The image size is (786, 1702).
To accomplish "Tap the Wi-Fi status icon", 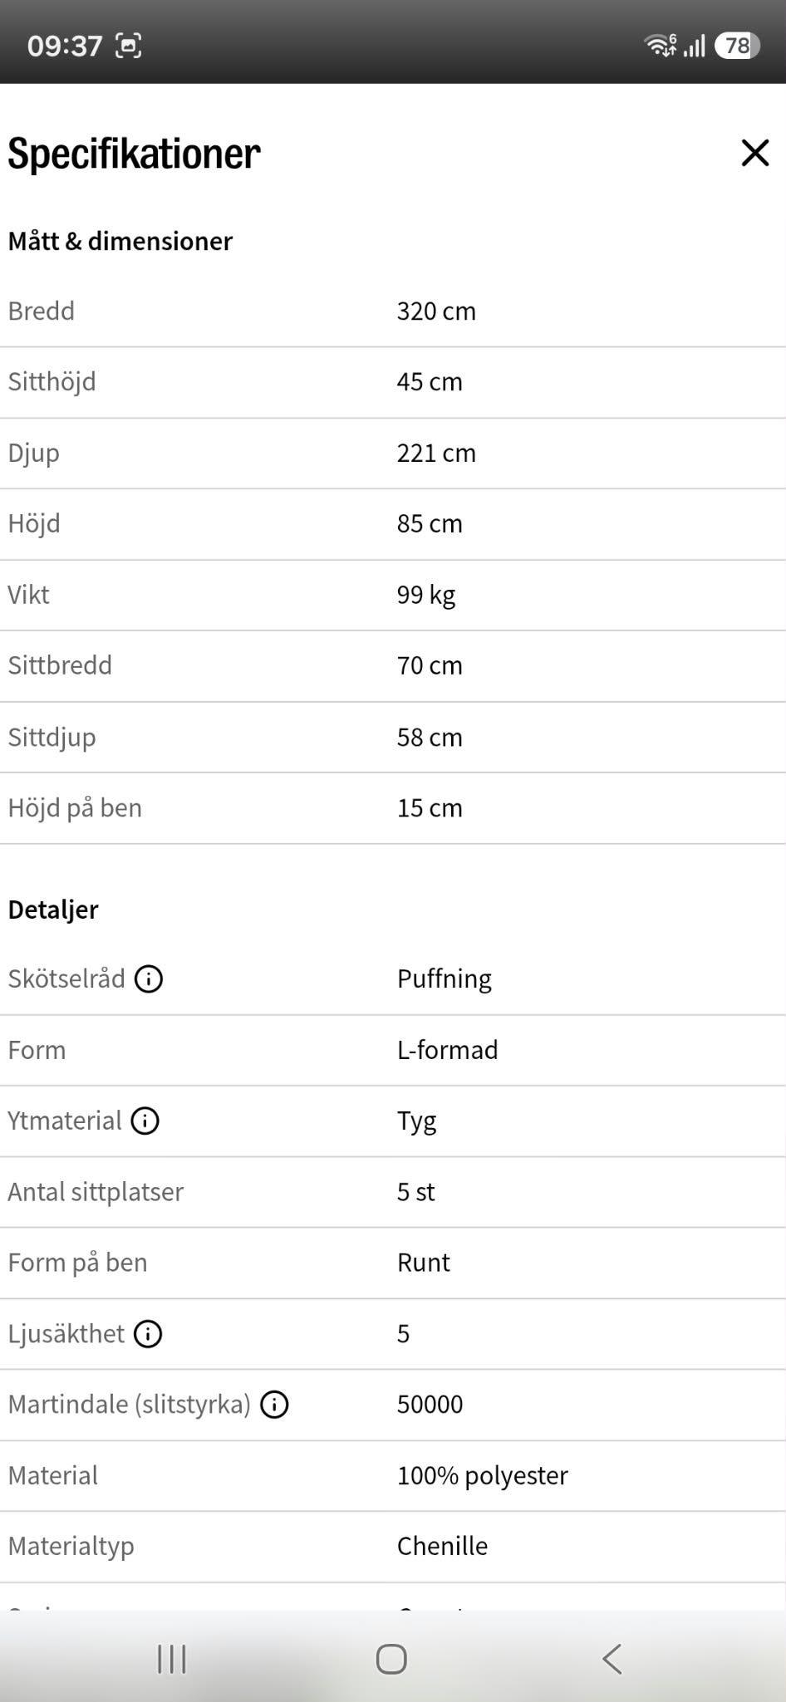I will [661, 46].
